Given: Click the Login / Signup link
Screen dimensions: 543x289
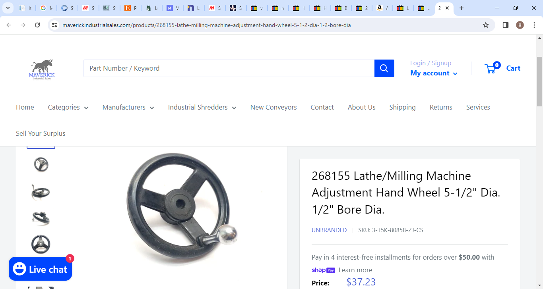Looking at the screenshot, I should pyautogui.click(x=431, y=63).
